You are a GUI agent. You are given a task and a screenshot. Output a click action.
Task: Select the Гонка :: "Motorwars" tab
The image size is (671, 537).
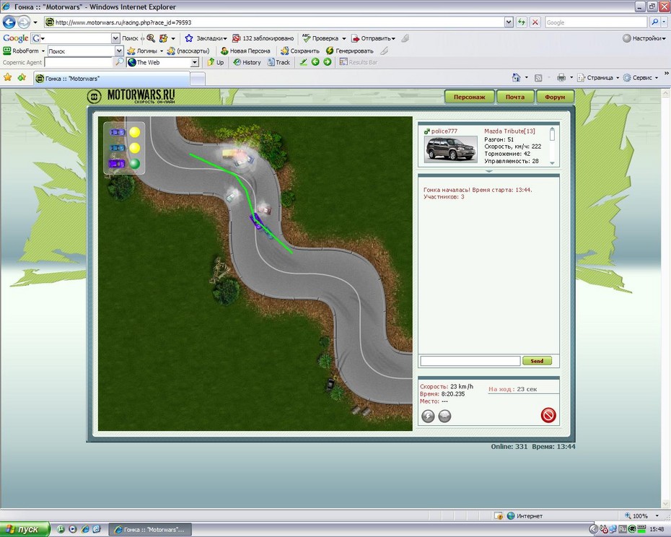(111, 79)
